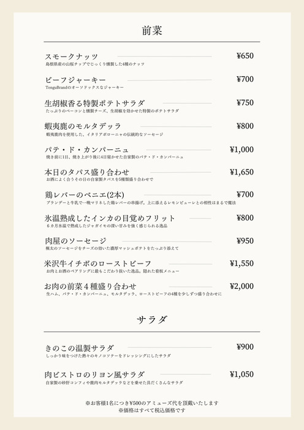
Task: Click the ¥650 price
Action: [245, 56]
